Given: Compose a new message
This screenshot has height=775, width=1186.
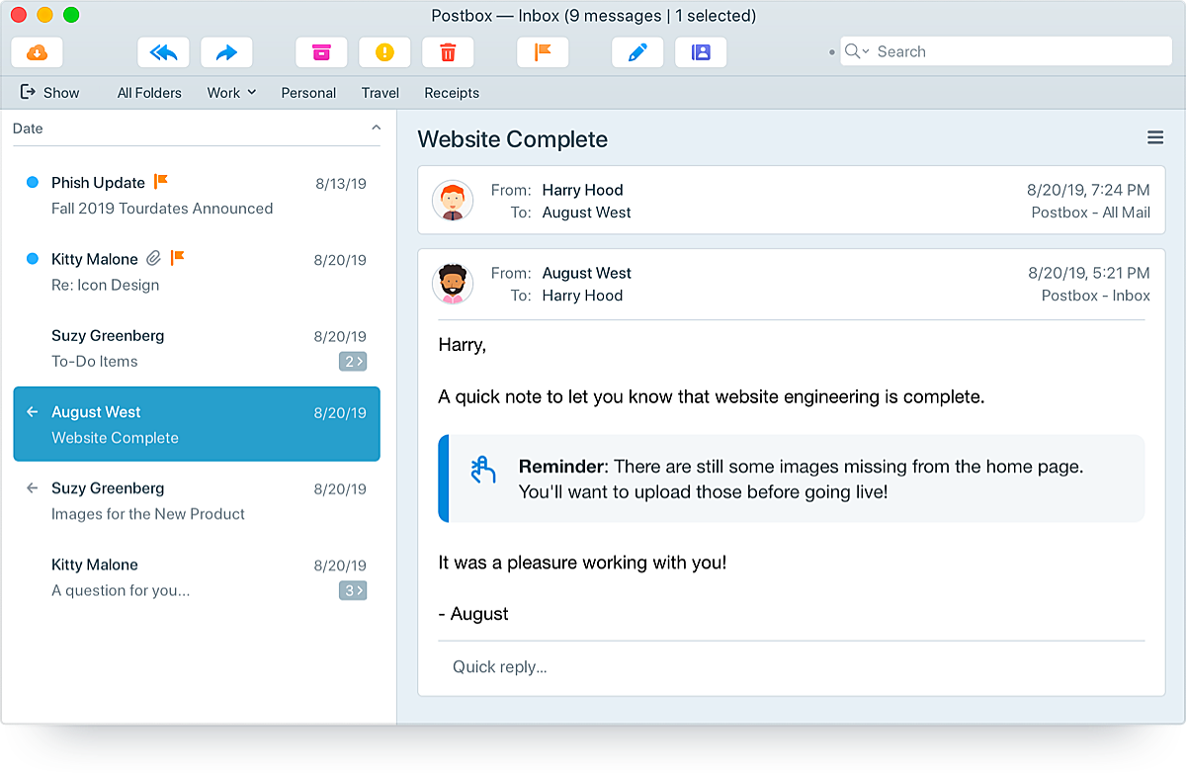Looking at the screenshot, I should [637, 51].
